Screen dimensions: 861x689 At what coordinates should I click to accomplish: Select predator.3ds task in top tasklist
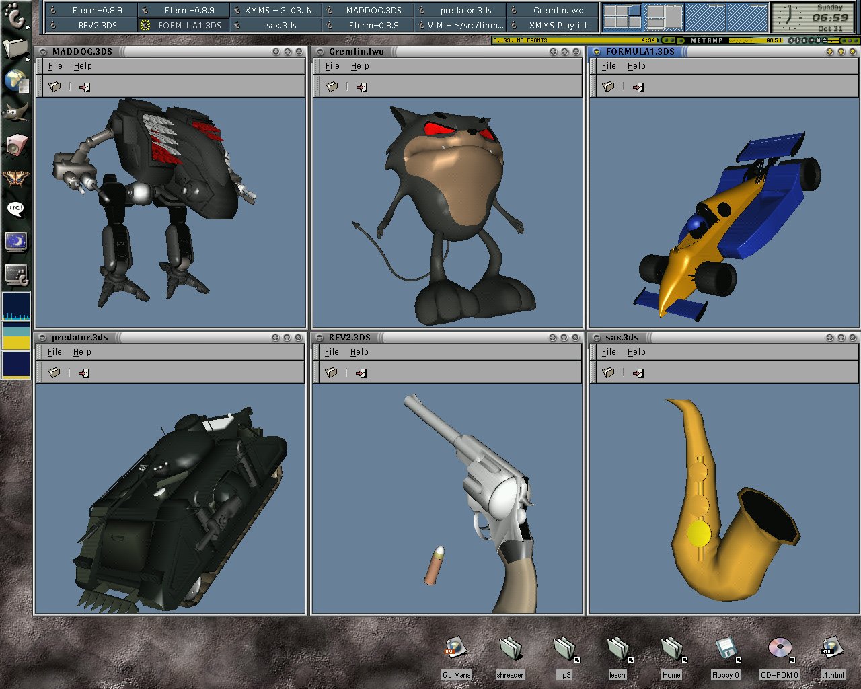click(460, 10)
